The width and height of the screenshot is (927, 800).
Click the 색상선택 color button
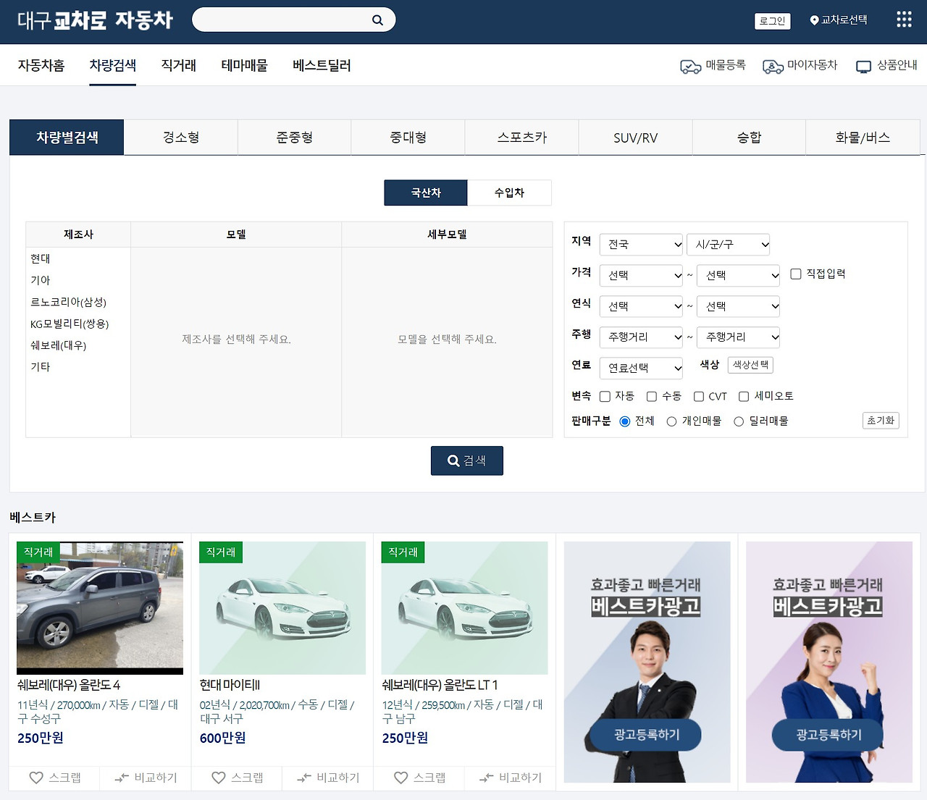coord(750,365)
